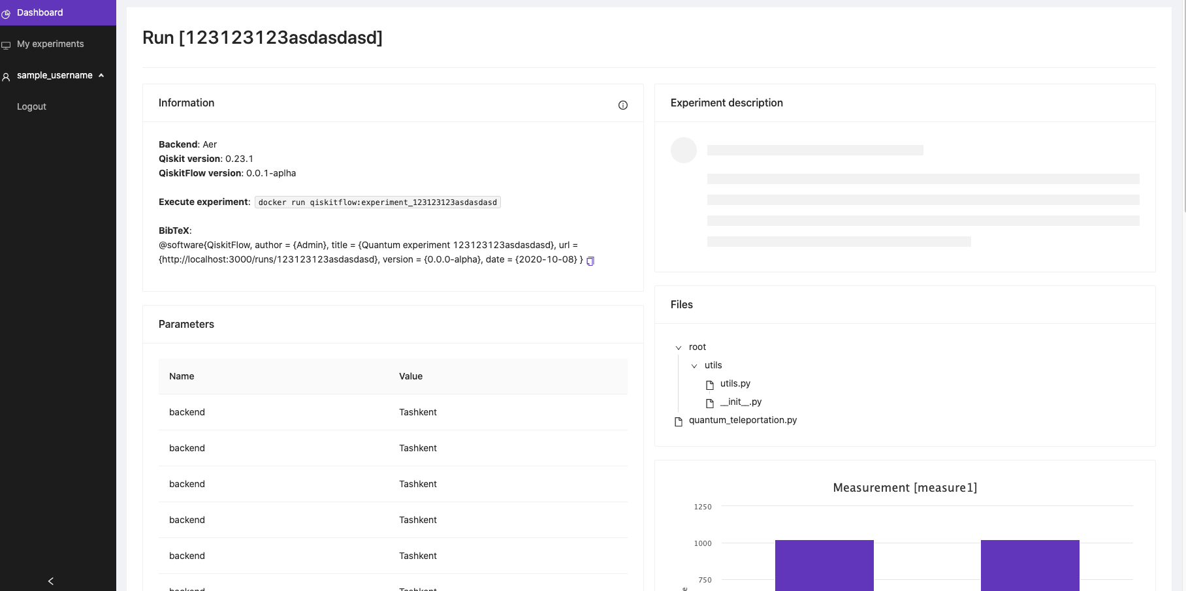
Task: Click the Experiment description heading
Action: pyautogui.click(x=727, y=103)
